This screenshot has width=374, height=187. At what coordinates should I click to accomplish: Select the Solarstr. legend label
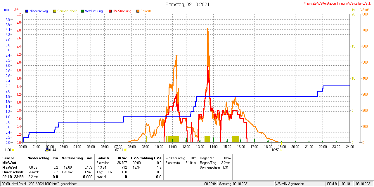146,11
